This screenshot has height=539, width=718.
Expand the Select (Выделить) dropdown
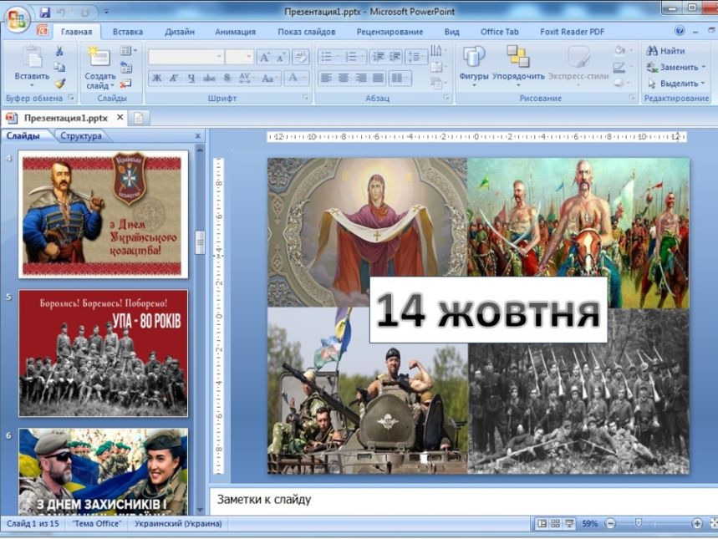point(677,84)
